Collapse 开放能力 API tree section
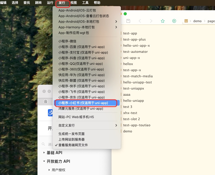Screen dimensions: 215x175 (x=44, y=161)
